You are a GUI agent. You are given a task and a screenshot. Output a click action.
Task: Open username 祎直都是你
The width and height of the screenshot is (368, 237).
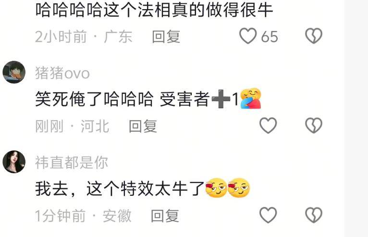pos(72,162)
